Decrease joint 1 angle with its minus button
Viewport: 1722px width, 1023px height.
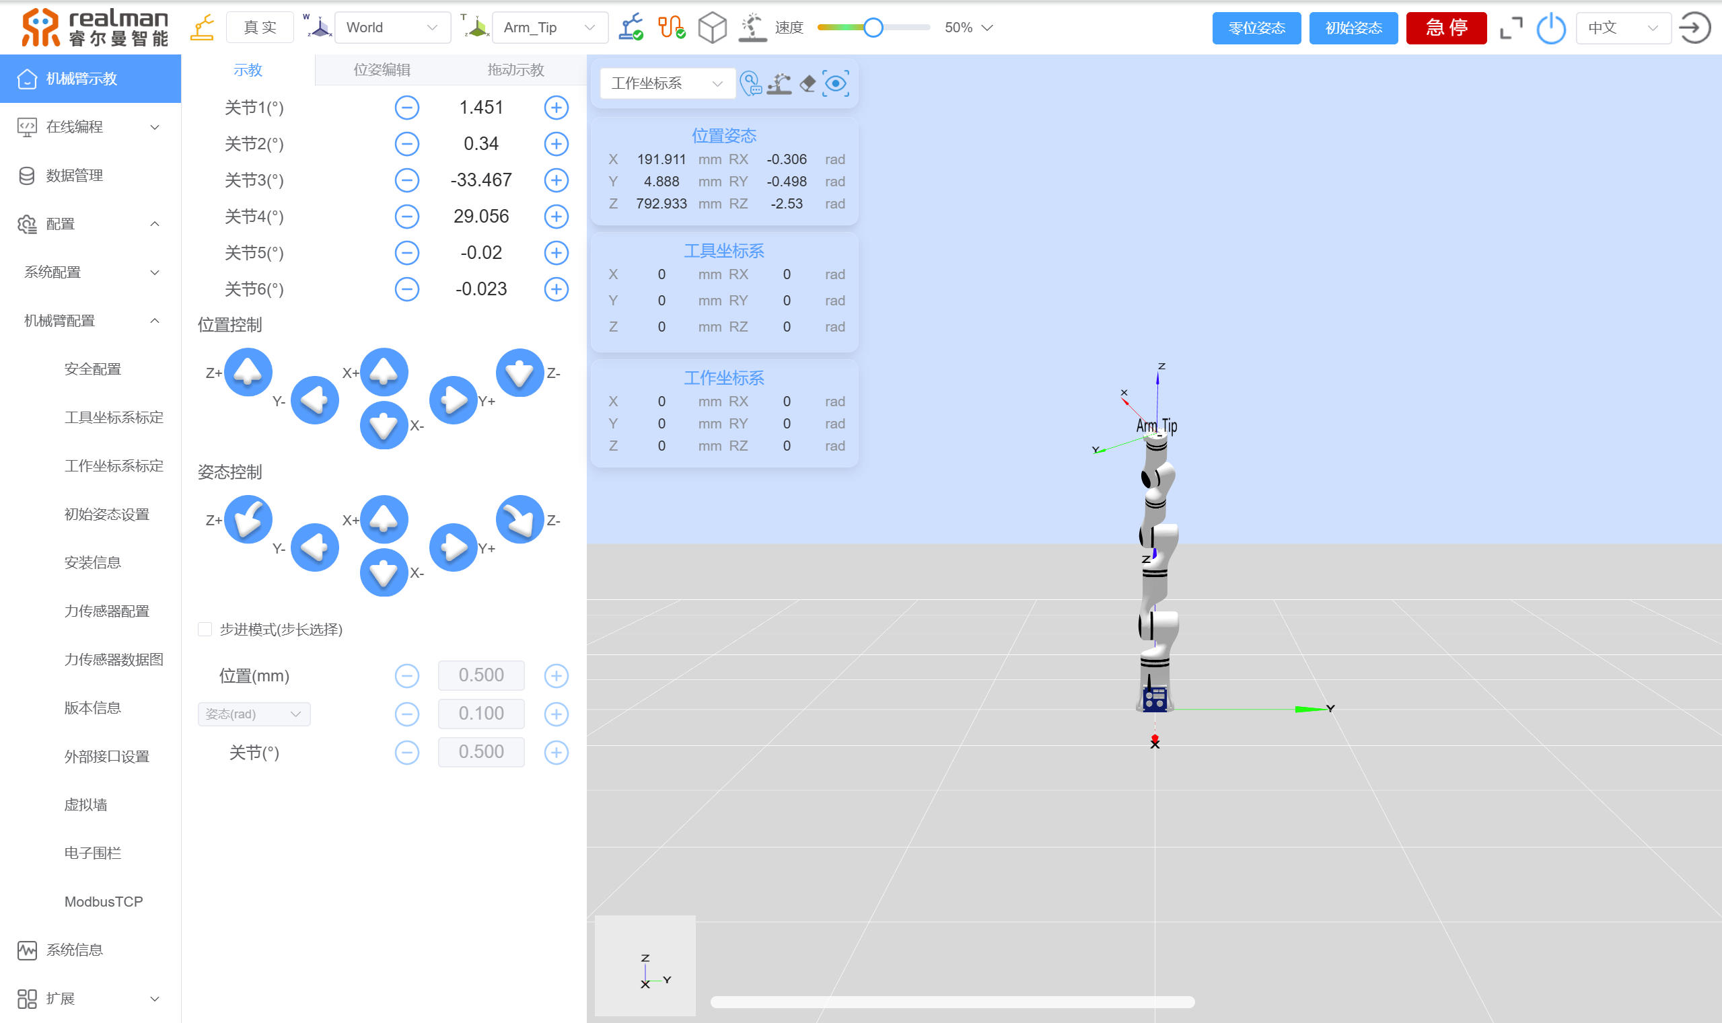407,108
